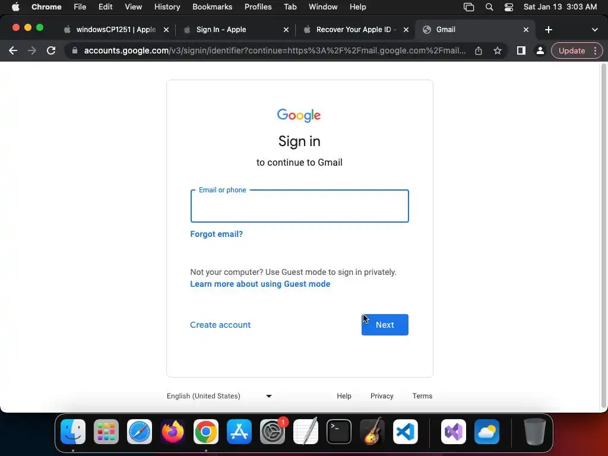The width and height of the screenshot is (608, 456).
Task: Launch Terminal from the dock
Action: 339,432
